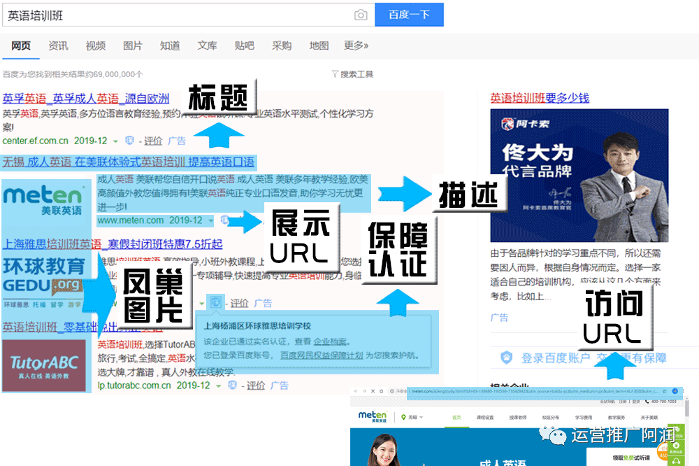Screen dimensions: 699x466
Task: Select 课程设置 in the meten page navigation
Action: coord(485,418)
